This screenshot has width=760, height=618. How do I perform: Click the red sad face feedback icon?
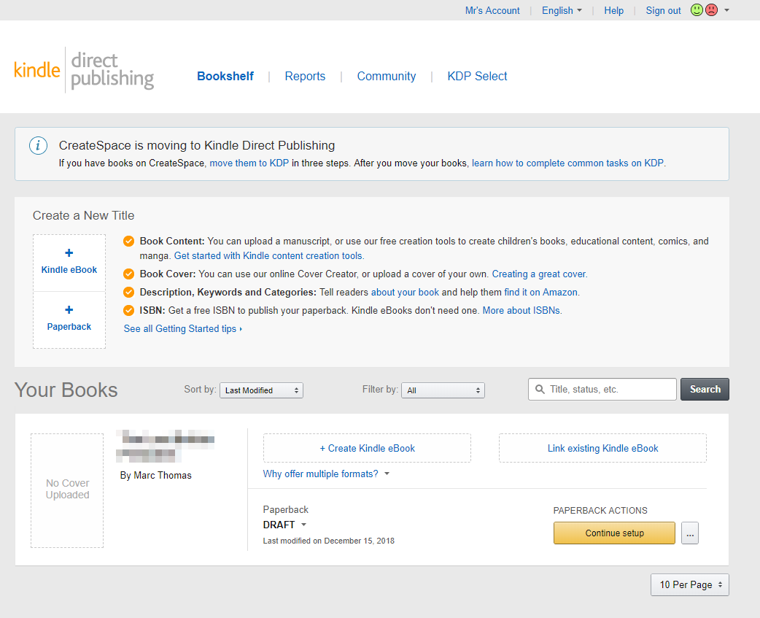[x=711, y=9]
